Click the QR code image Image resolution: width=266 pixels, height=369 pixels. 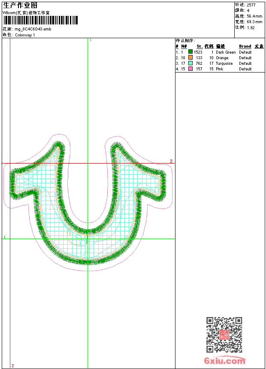[x=224, y=335]
